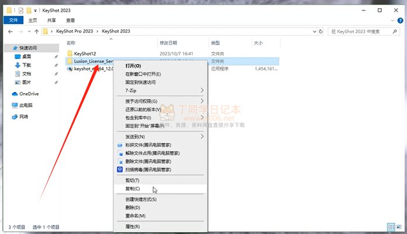Viewport: 407px width, 234px height.
Task: Choose 扫描病毒(腾讯电脑管家)
Action: click(x=148, y=170)
